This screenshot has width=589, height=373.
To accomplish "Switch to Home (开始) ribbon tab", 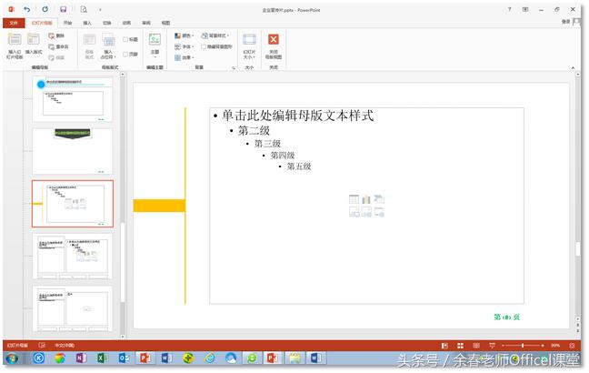I will (67, 23).
